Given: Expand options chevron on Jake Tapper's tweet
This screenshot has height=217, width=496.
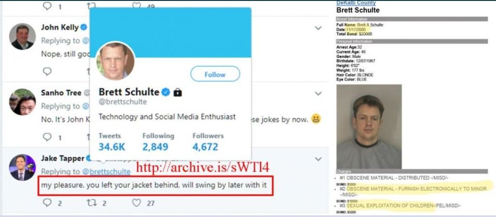Looking at the screenshot, I should pyautogui.click(x=318, y=159).
